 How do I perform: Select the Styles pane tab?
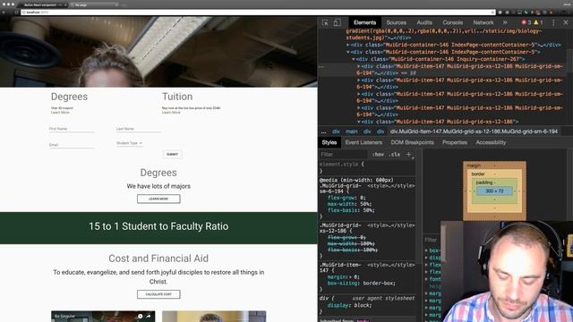[329, 142]
